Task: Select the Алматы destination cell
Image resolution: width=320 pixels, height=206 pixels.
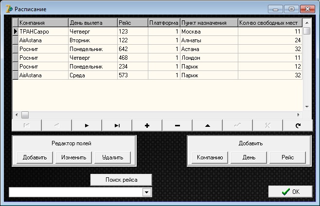Action: [209, 40]
